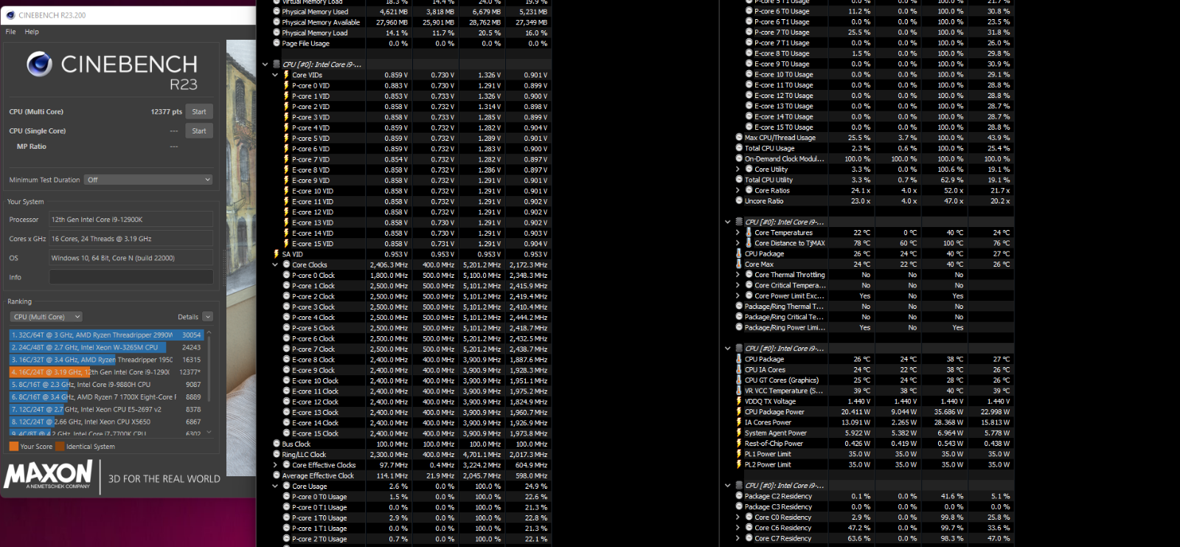Click the Ring/LLC Clock sensor icon
The width and height of the screenshot is (1180, 547).
tap(277, 454)
